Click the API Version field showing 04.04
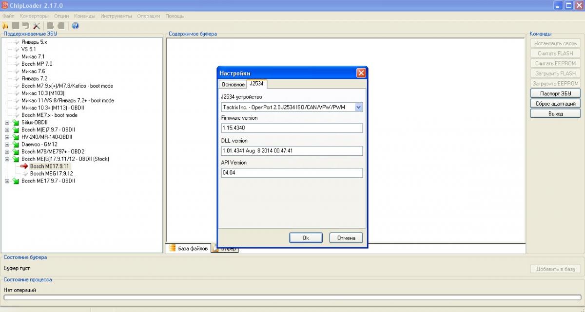The height and width of the screenshot is (312, 585). click(292, 173)
